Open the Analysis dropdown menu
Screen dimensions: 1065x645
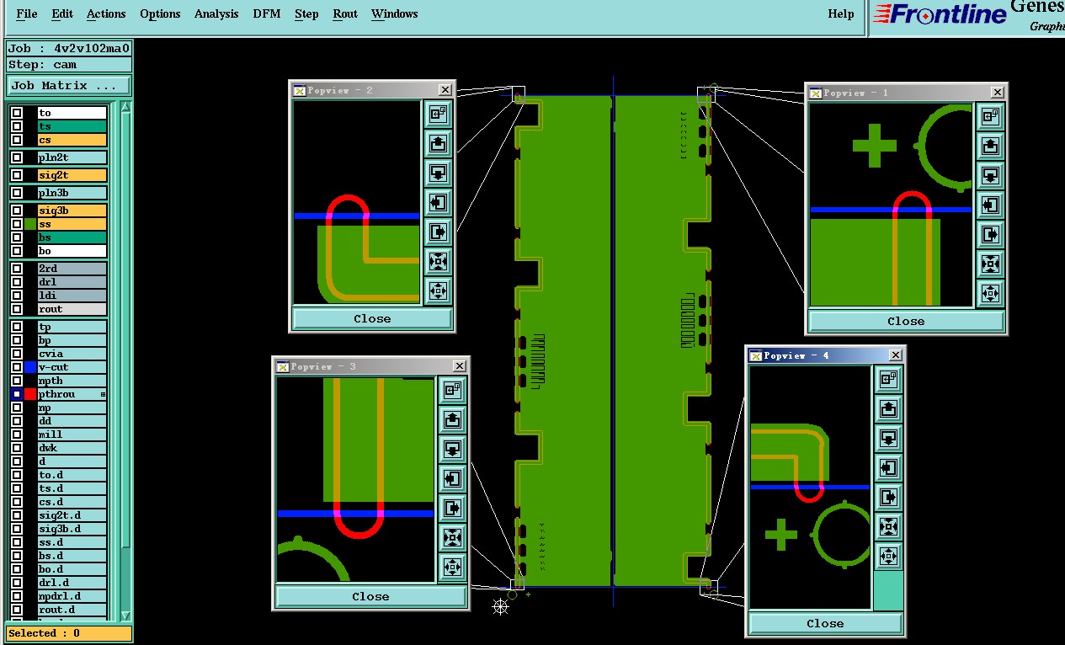tap(216, 13)
